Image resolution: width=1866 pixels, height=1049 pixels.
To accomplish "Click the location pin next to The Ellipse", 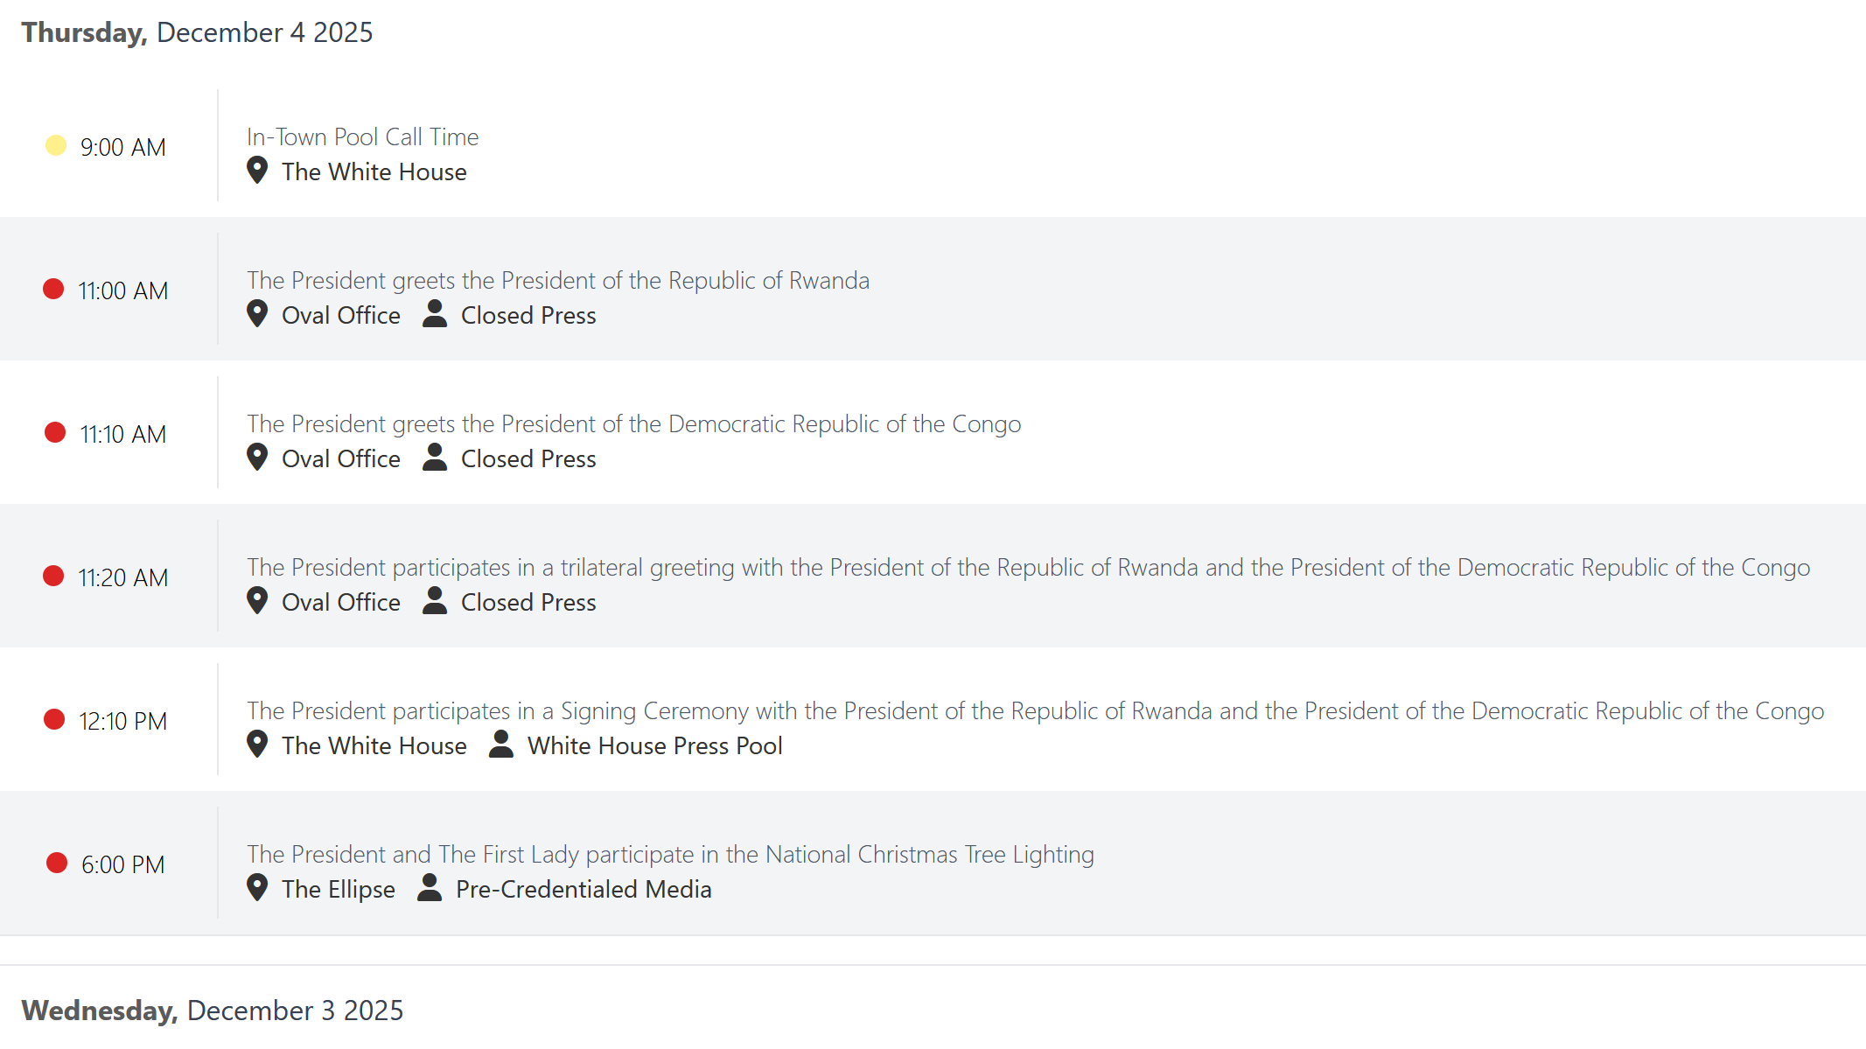I will click(257, 887).
